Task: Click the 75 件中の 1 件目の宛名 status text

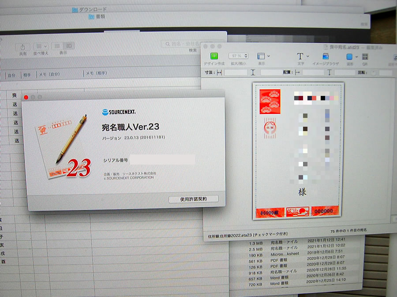Action: pos(348,231)
